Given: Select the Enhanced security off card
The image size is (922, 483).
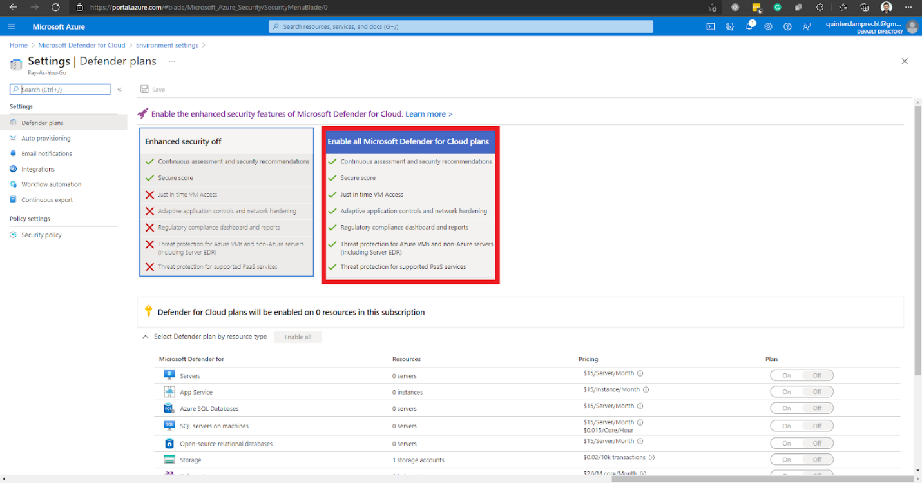Looking at the screenshot, I should pyautogui.click(x=227, y=202).
